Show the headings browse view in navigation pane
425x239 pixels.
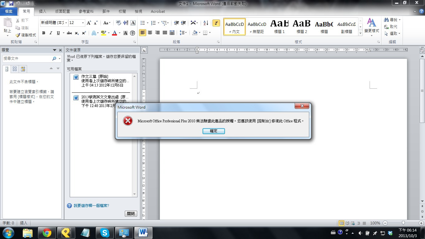7,69
